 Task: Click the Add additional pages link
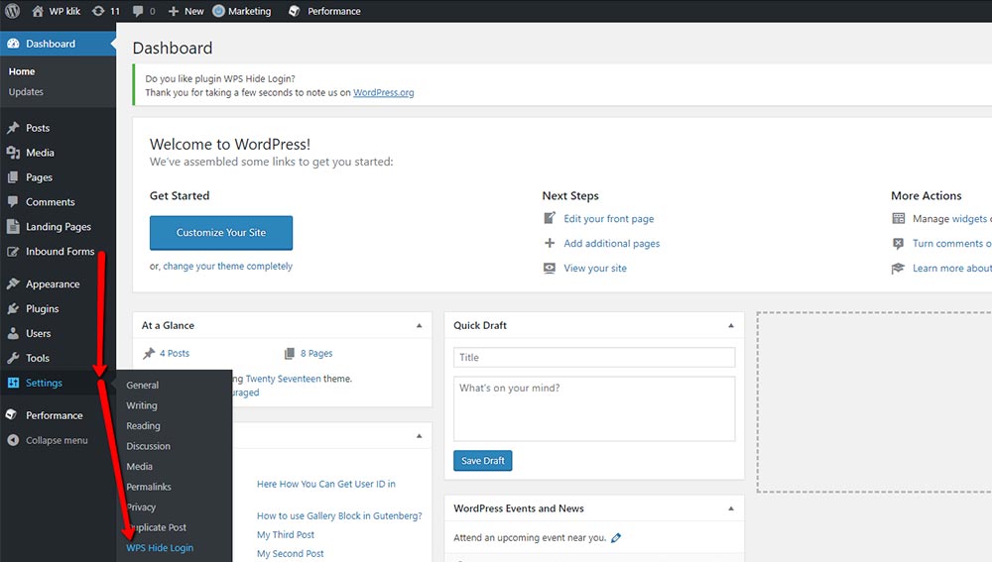point(612,244)
